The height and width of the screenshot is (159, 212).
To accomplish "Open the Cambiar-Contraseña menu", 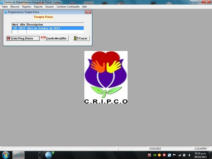I will [x=68, y=7].
